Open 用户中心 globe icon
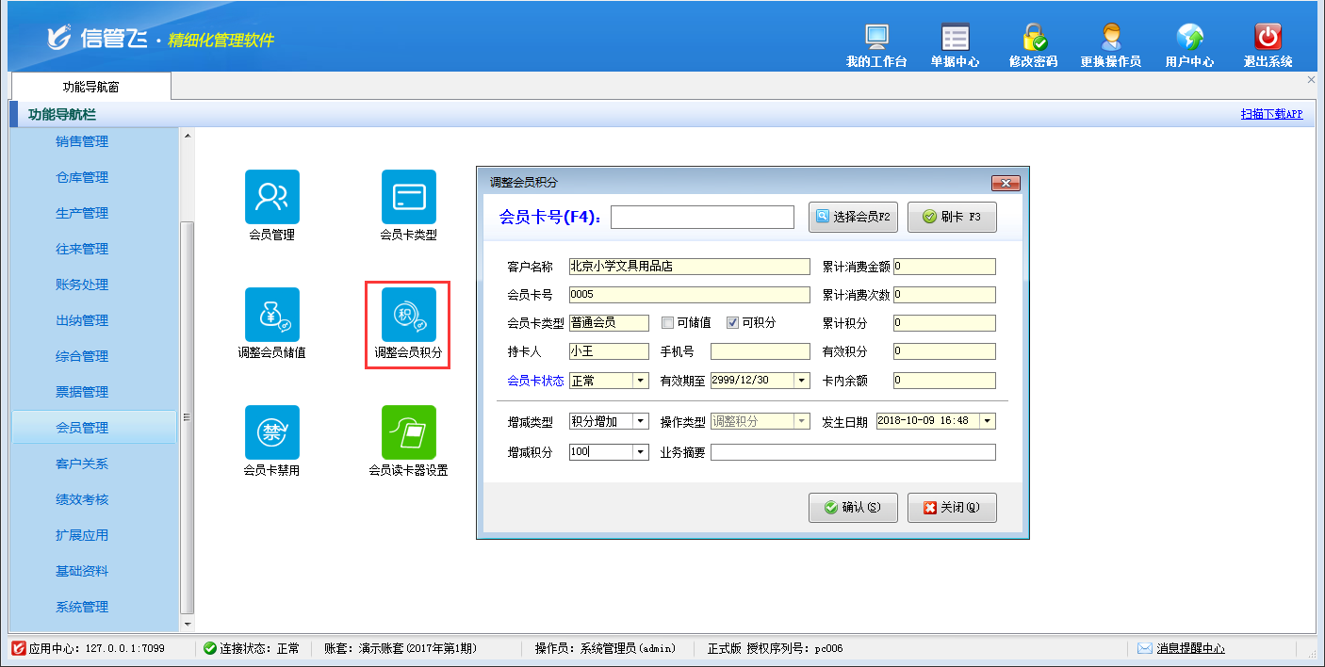The image size is (1325, 667). [x=1189, y=38]
